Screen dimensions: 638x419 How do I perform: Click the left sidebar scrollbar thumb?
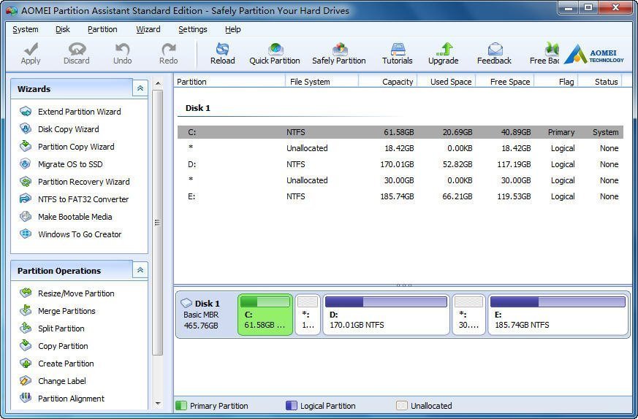158,223
